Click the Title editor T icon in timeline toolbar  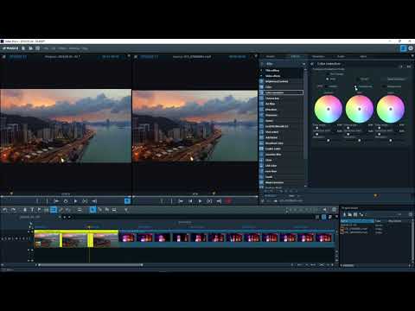coord(32,210)
